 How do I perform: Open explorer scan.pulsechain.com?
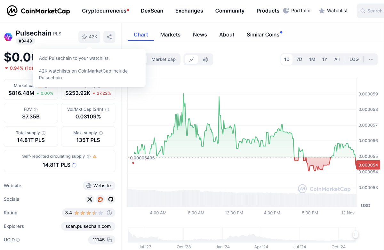(88, 226)
